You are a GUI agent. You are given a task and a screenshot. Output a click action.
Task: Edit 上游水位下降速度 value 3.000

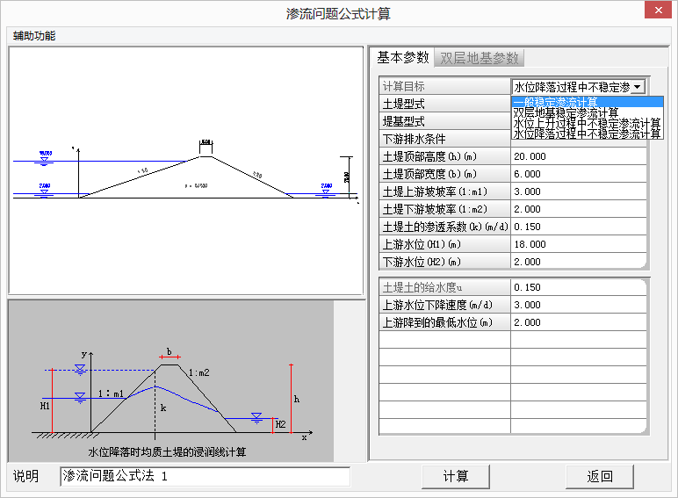coord(578,306)
